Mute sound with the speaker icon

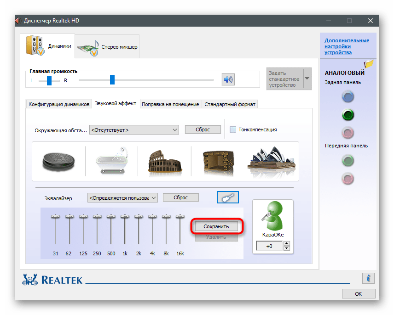coord(228,80)
